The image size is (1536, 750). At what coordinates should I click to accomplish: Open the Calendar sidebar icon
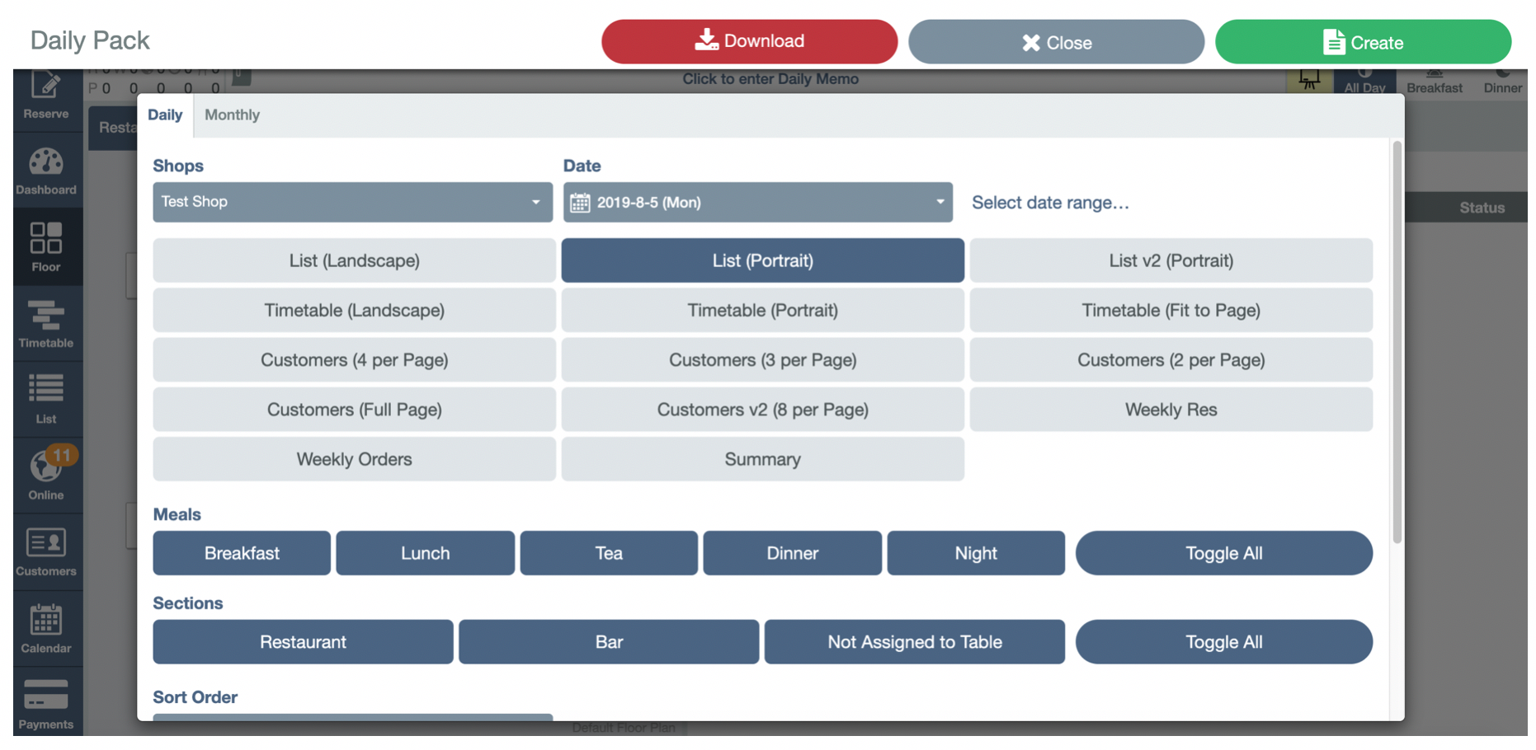[x=46, y=628]
